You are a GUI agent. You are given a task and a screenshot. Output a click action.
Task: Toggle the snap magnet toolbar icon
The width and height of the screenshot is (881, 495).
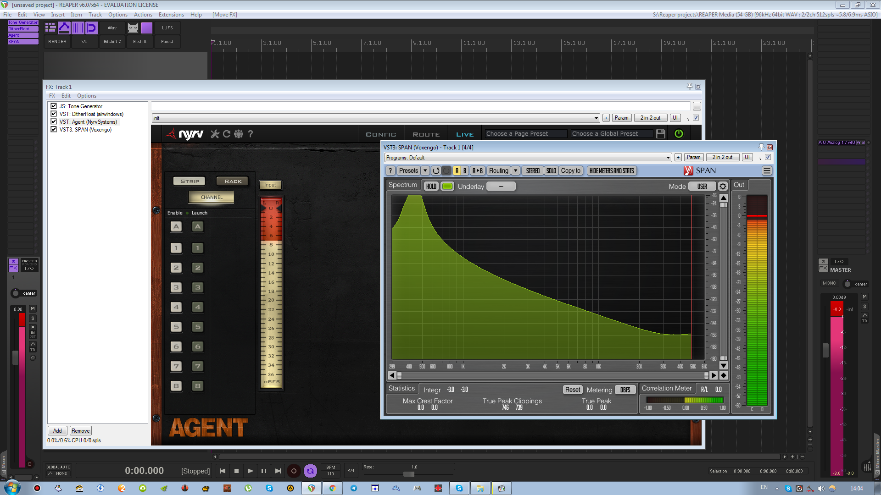[92, 28]
